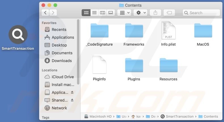
Task: Switch to gallery view
Action: (111, 13)
